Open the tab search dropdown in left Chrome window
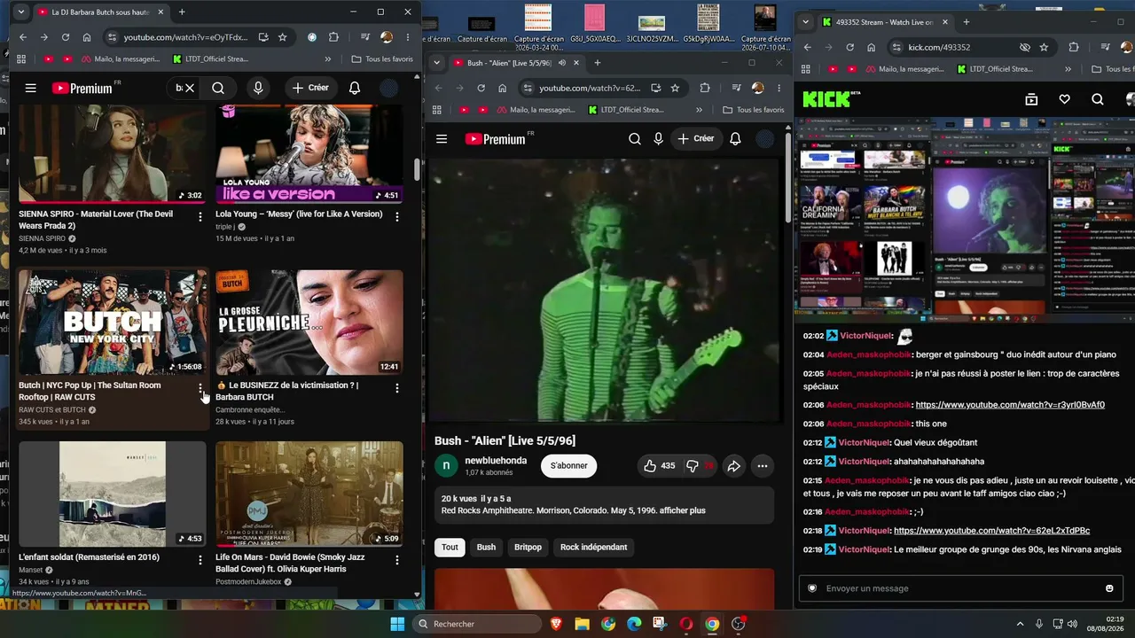Screen dimensions: 1135x638 22,12
